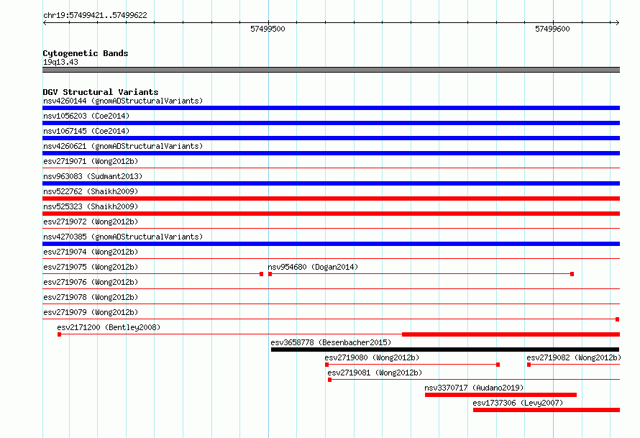Image resolution: width=640 pixels, height=438 pixels.
Task: Click the thin red line of nsv954680
Action: pyautogui.click(x=421, y=274)
